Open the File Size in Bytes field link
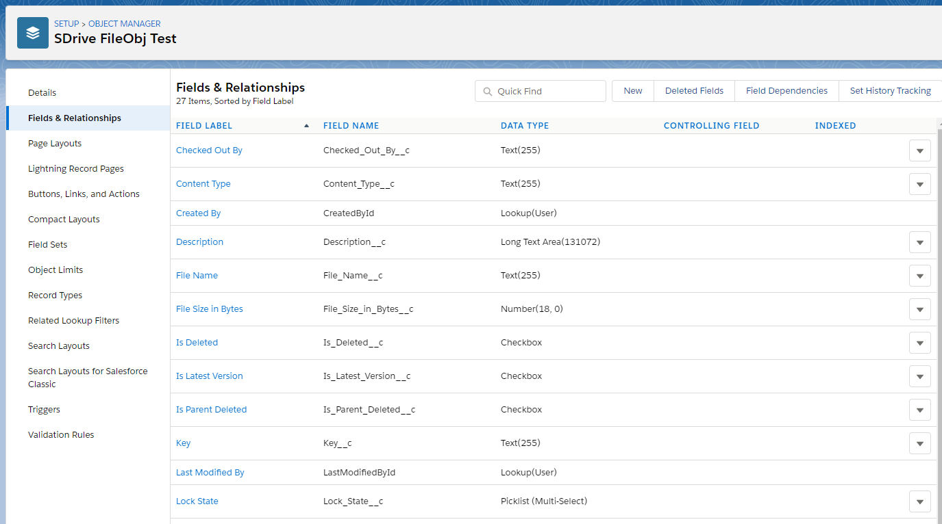Viewport: 942px width, 524px height. 210,309
